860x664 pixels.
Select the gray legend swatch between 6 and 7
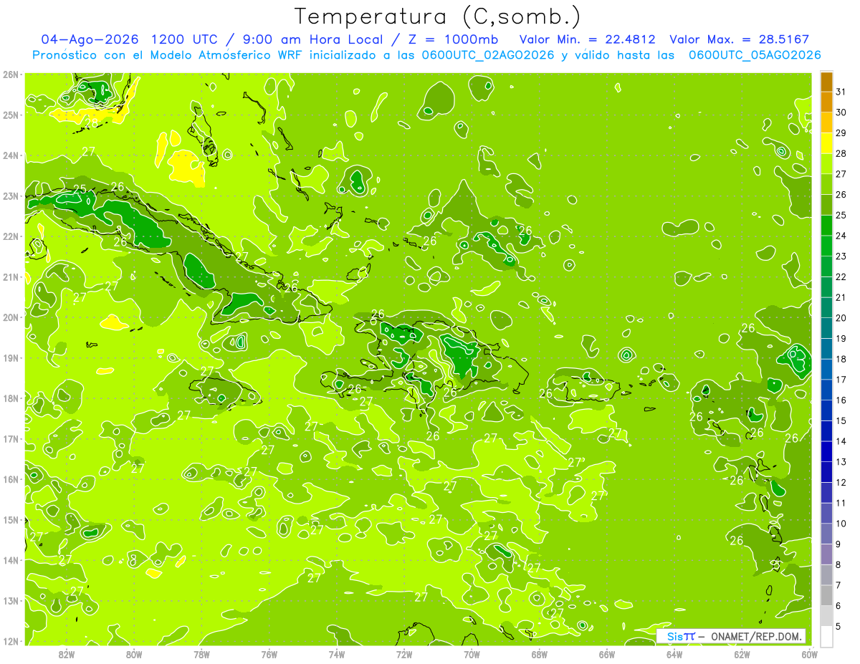click(826, 595)
